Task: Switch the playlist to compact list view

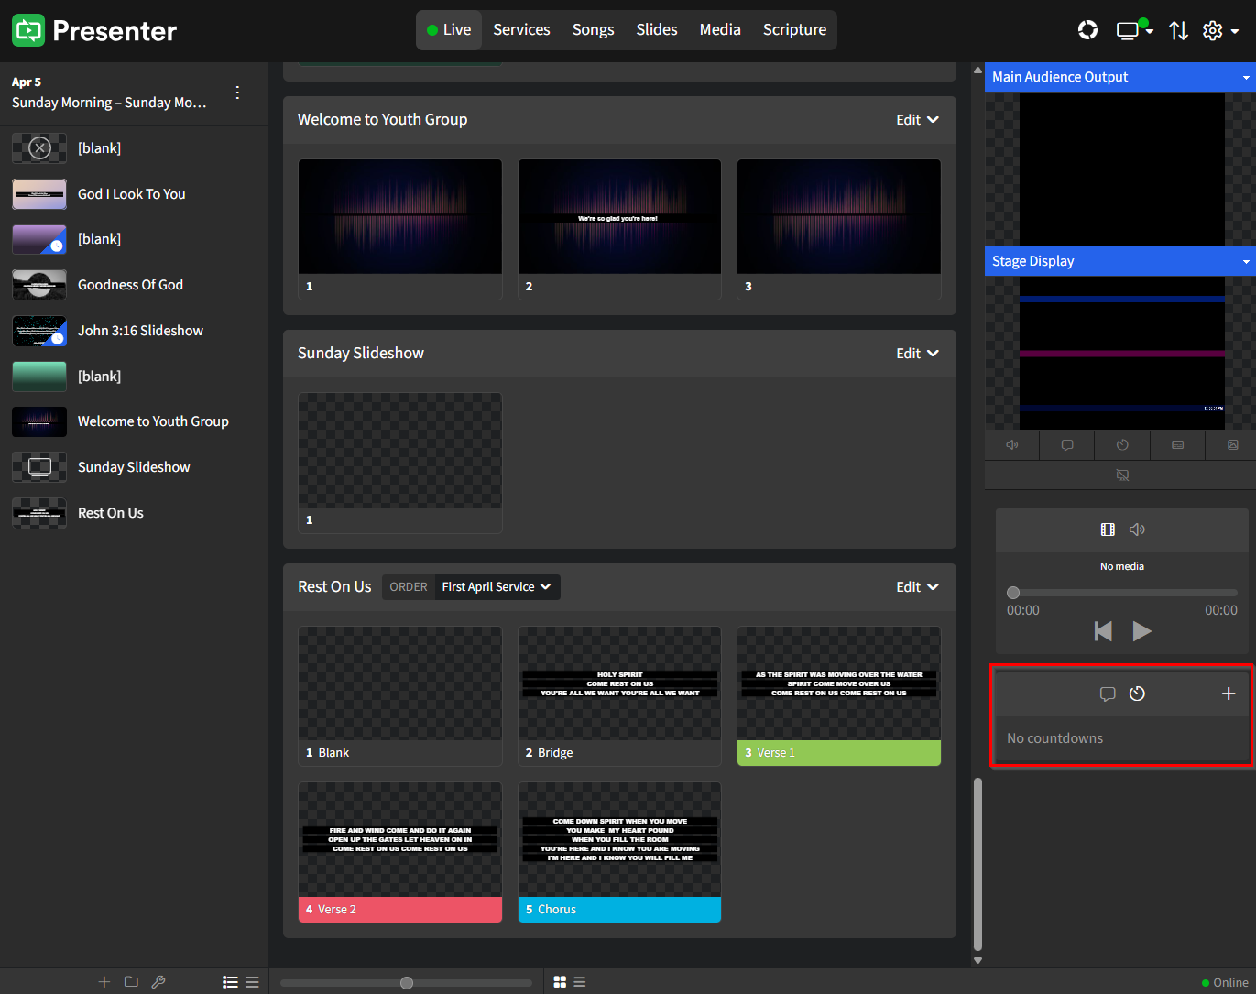Action: coord(252,981)
